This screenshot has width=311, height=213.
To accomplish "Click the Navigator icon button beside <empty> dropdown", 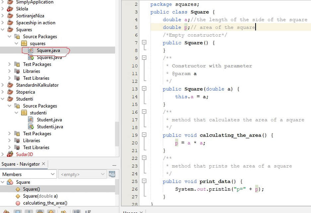I will [112, 174].
